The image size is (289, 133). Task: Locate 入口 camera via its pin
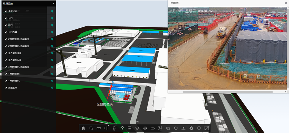[x=52, y=18]
